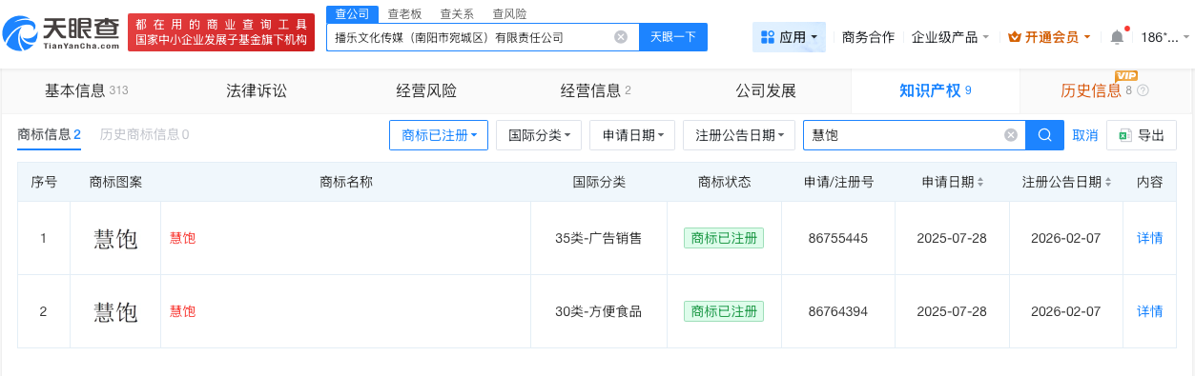Clear the company name search field

coord(621,37)
